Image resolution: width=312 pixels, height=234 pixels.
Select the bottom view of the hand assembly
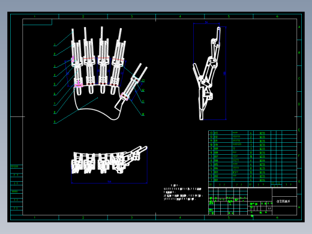click(x=109, y=160)
